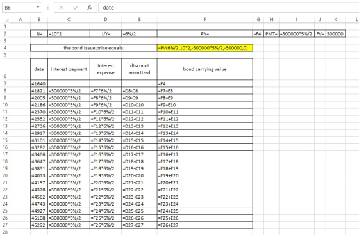Select column H header
The height and width of the screenshot is (235, 359).
coord(271,20)
